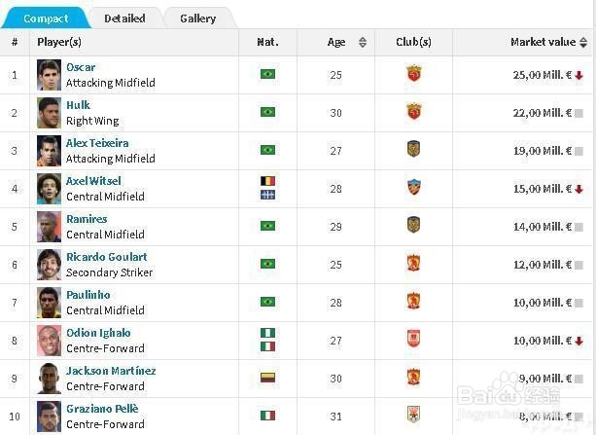Click Axel Witsel's club crest icon

click(x=413, y=188)
